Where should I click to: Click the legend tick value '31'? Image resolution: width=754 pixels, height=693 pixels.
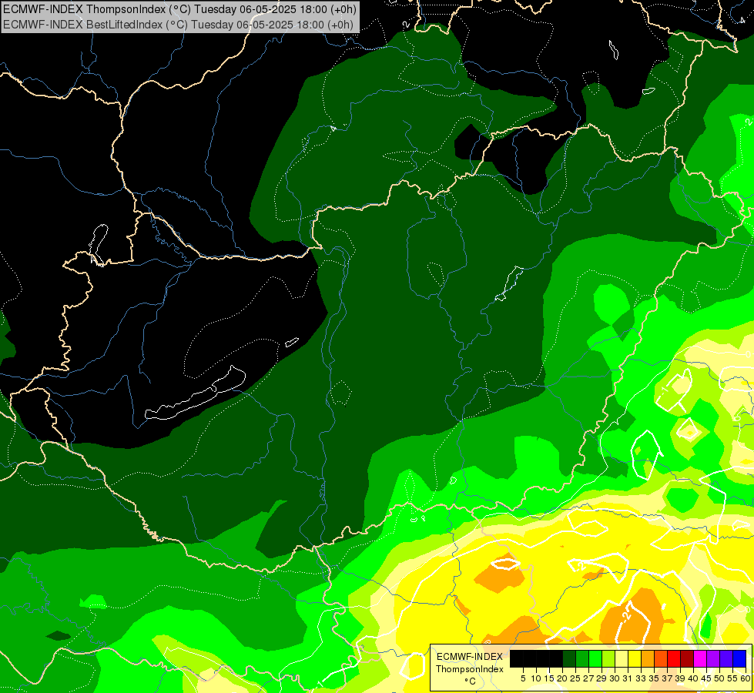click(x=628, y=678)
